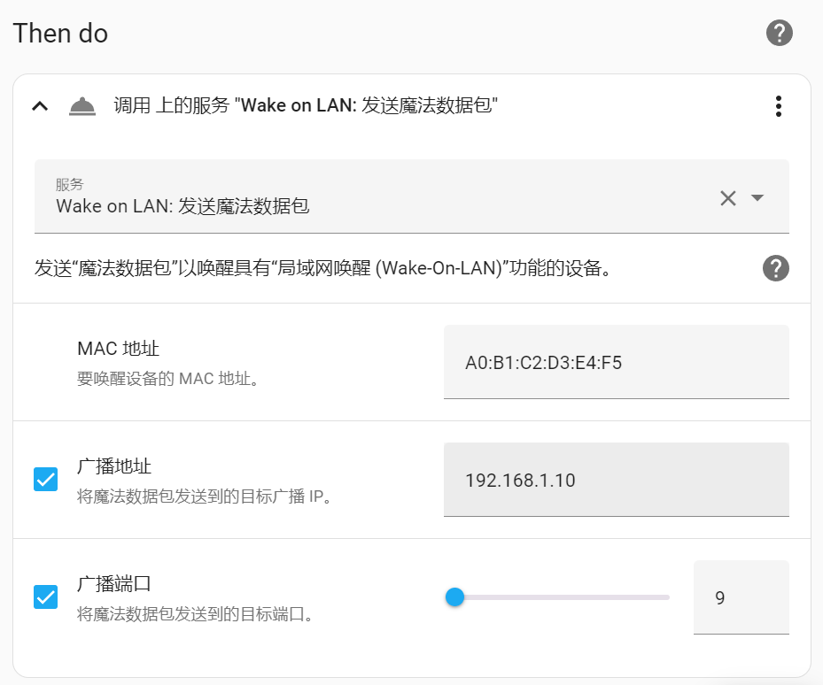This screenshot has height=685, width=823.
Task: Click the middle of the port slider track
Action: (x=562, y=597)
